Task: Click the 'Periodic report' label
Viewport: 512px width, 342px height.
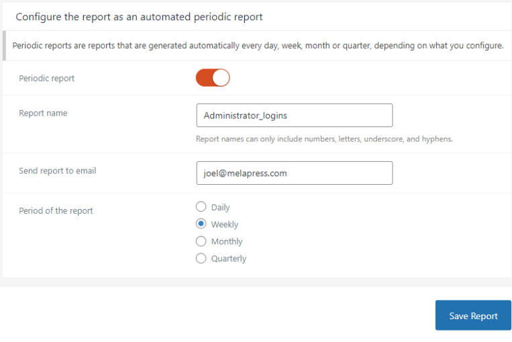Action: click(47, 78)
